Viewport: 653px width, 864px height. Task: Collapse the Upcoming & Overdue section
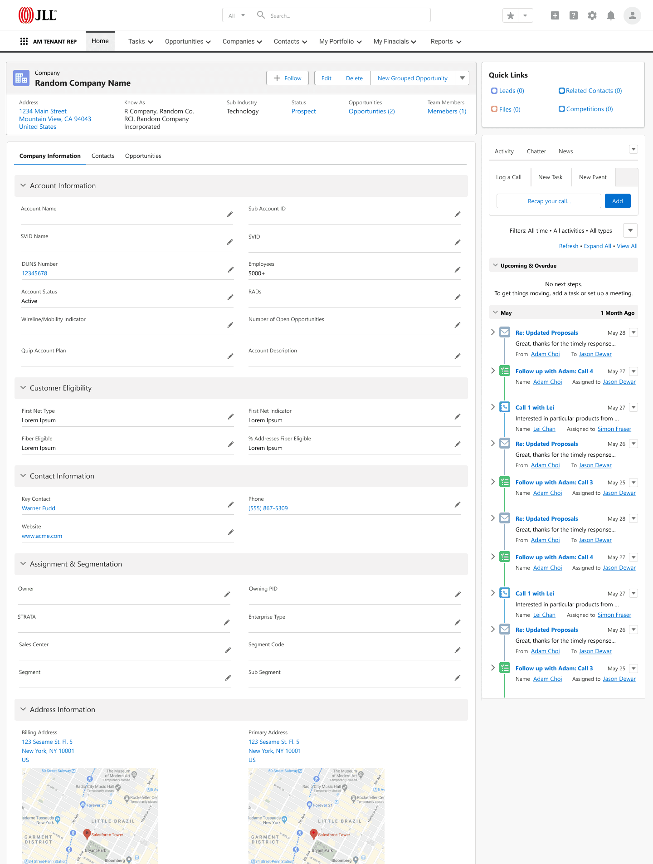496,265
